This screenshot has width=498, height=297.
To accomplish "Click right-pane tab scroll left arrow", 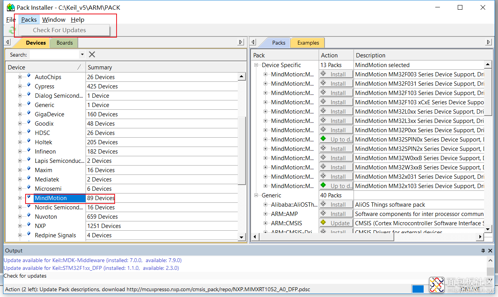I will (x=253, y=42).
